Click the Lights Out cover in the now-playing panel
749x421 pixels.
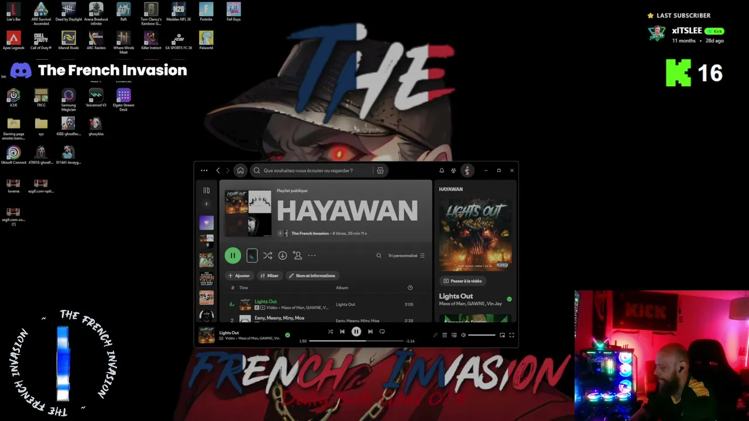click(x=475, y=235)
